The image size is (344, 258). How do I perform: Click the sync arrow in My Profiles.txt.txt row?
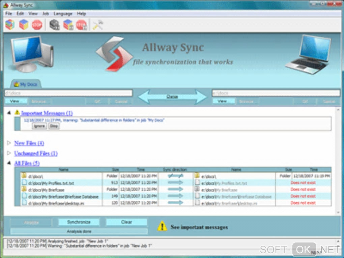[x=175, y=182]
